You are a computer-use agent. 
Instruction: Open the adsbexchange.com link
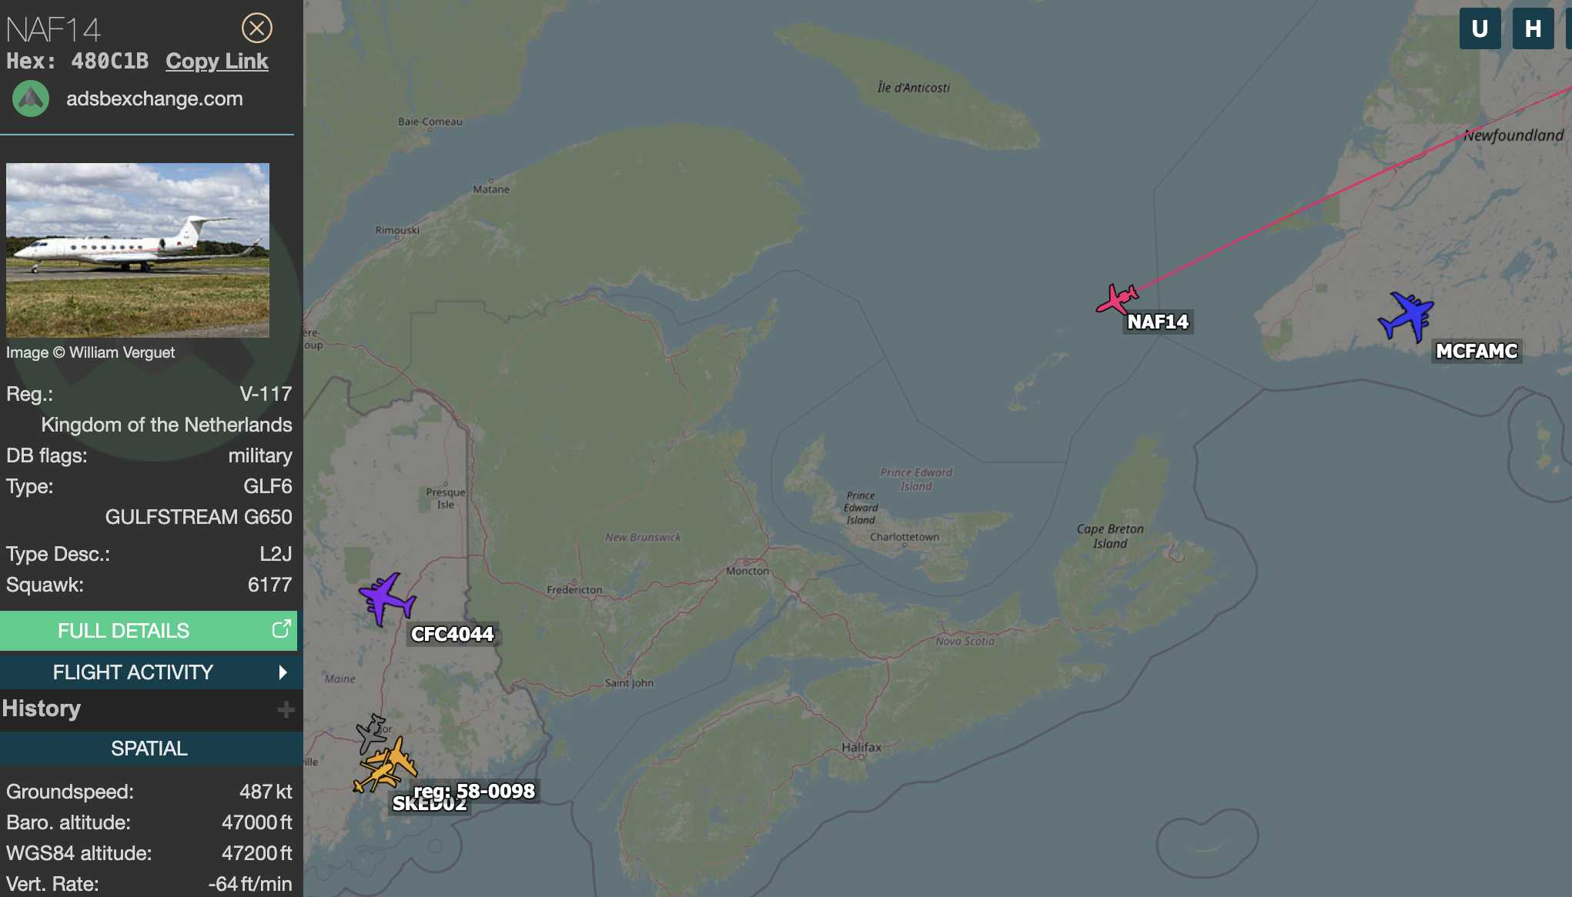point(155,98)
